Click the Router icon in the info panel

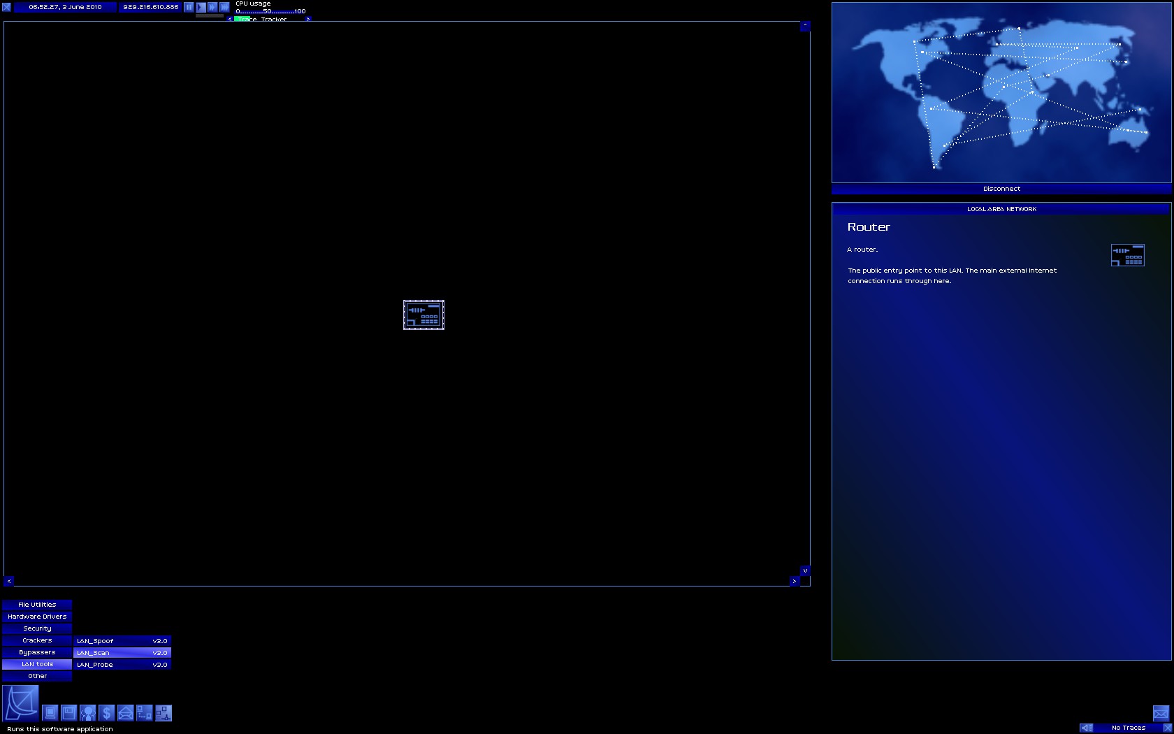1127,255
